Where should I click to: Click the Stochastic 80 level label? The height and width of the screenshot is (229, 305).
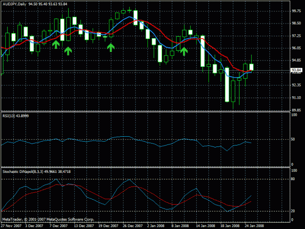[293, 179]
